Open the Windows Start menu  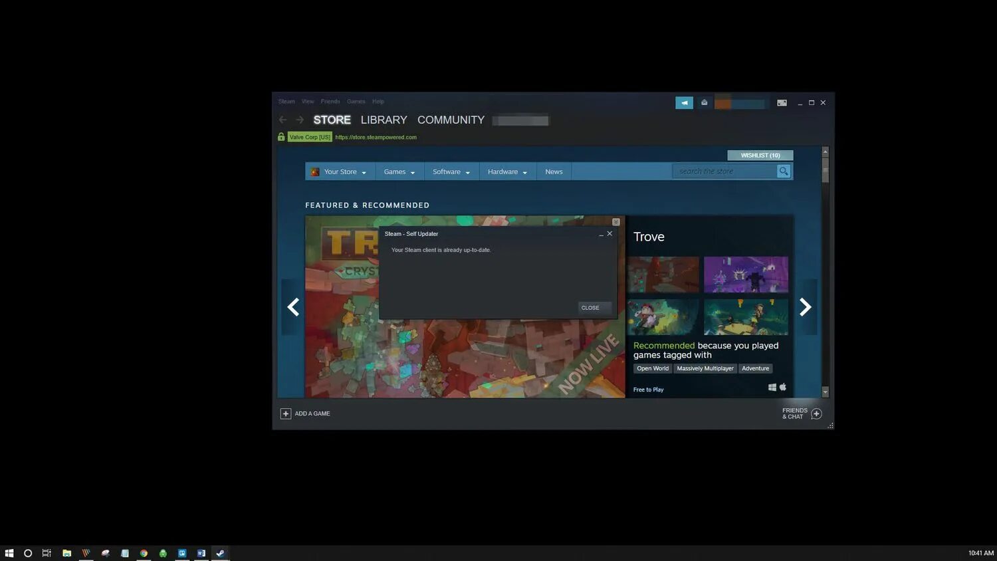(9, 553)
